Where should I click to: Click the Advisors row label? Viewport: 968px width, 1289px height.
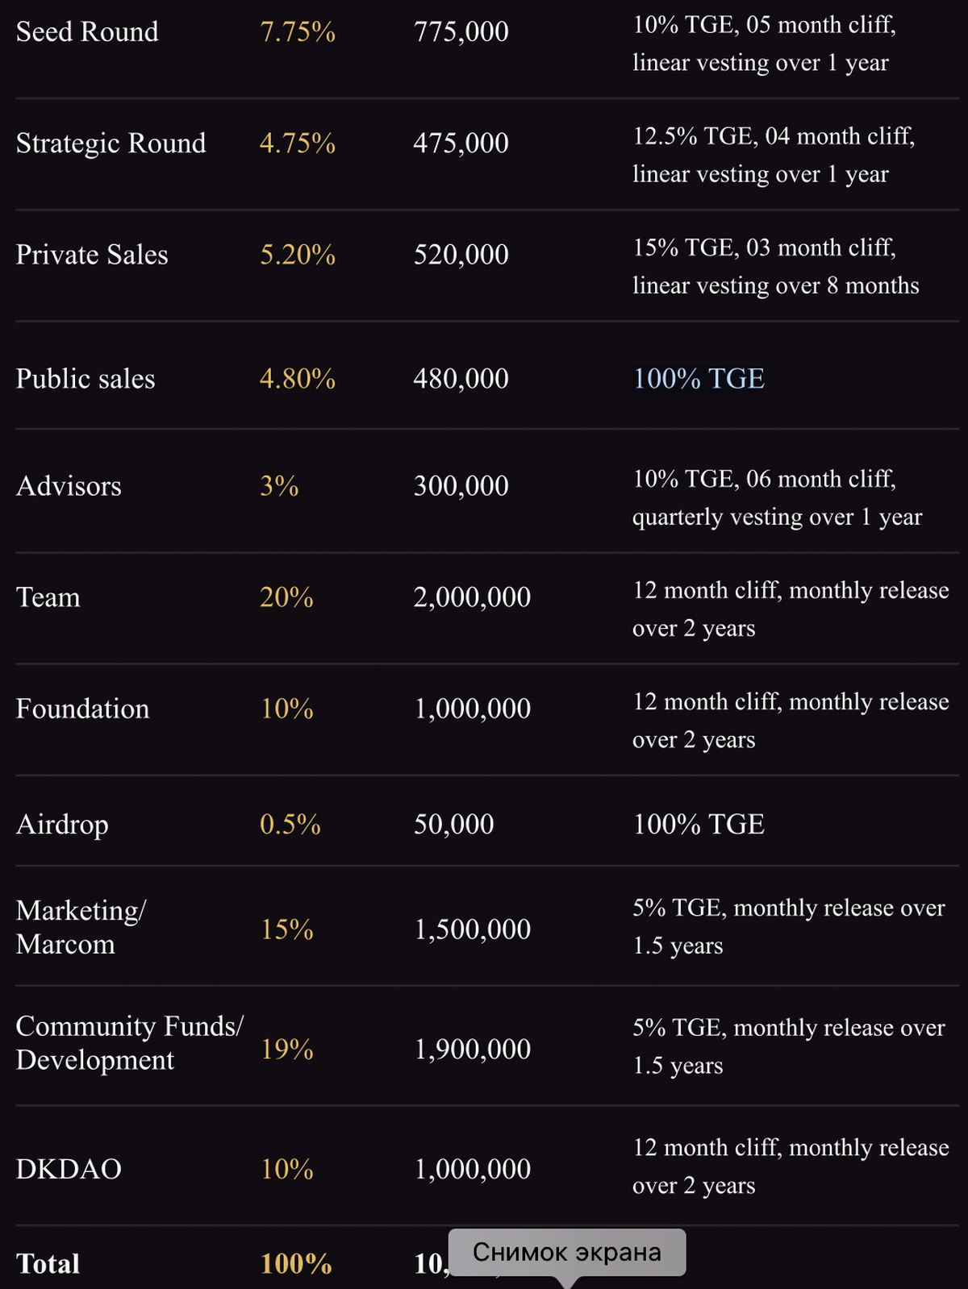pyautogui.click(x=69, y=486)
